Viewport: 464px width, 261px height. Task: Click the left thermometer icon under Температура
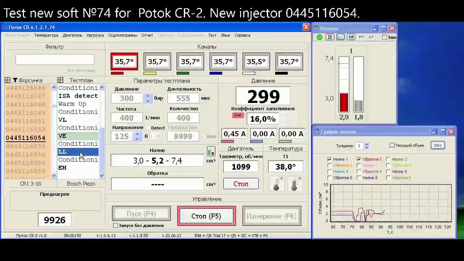pos(277,184)
